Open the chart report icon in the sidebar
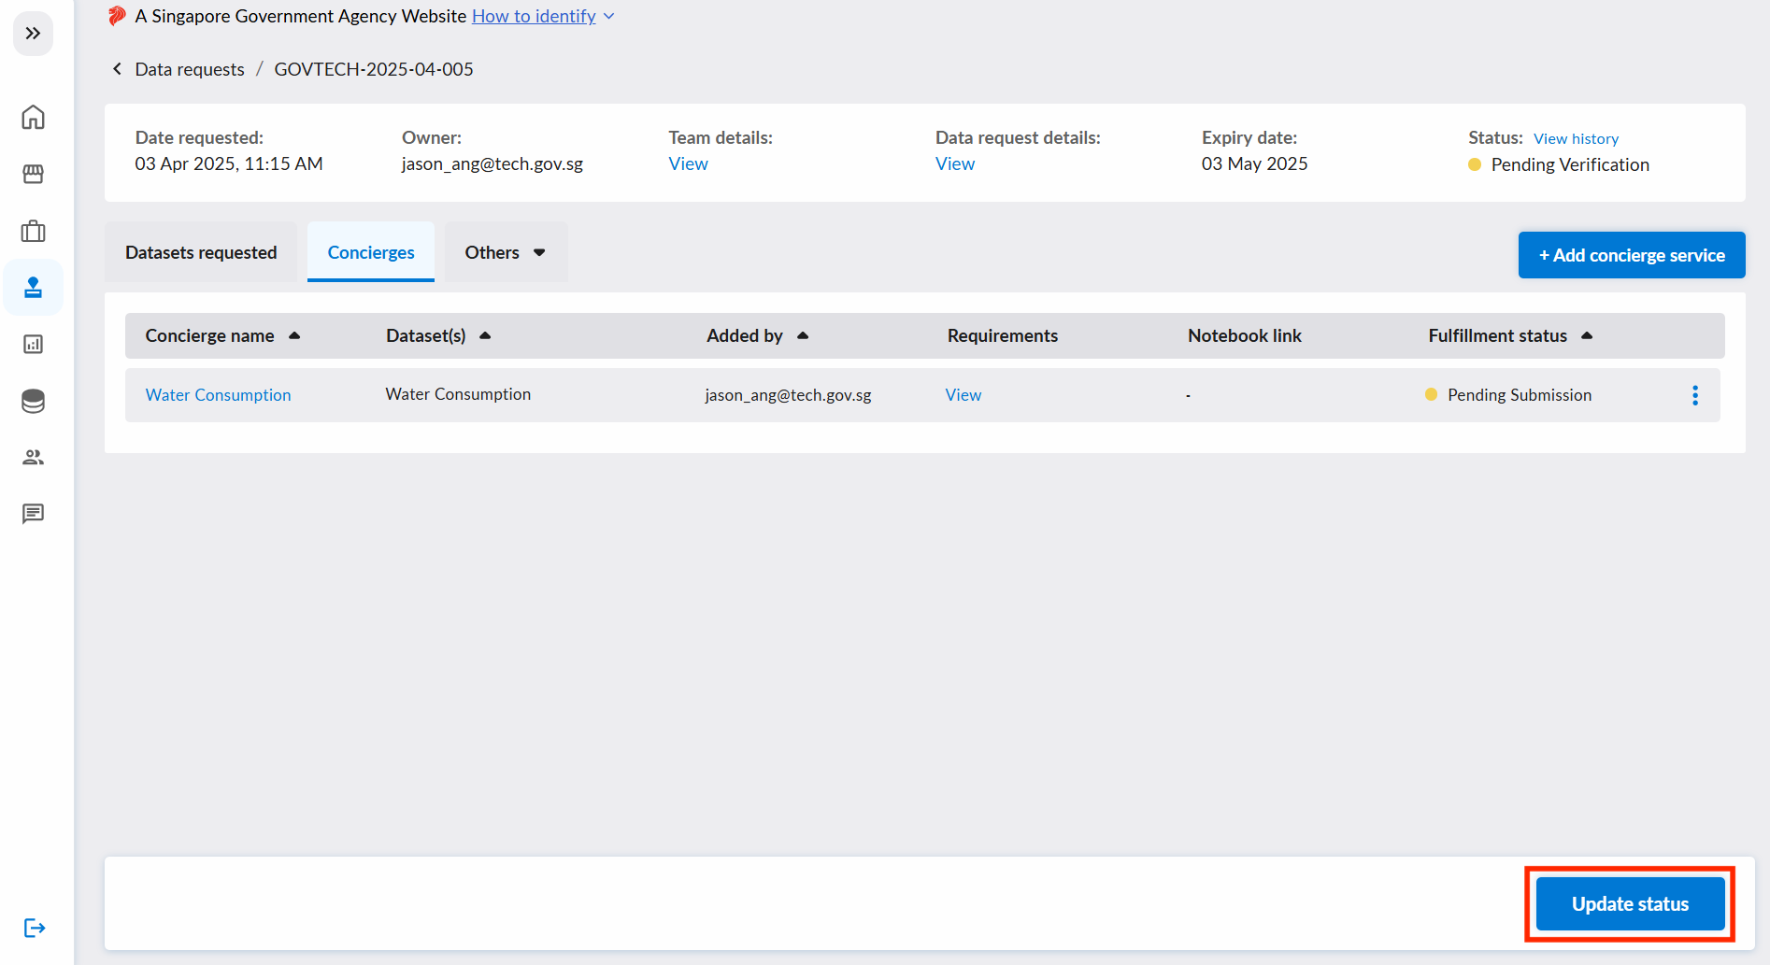This screenshot has height=965, width=1770. 33,344
